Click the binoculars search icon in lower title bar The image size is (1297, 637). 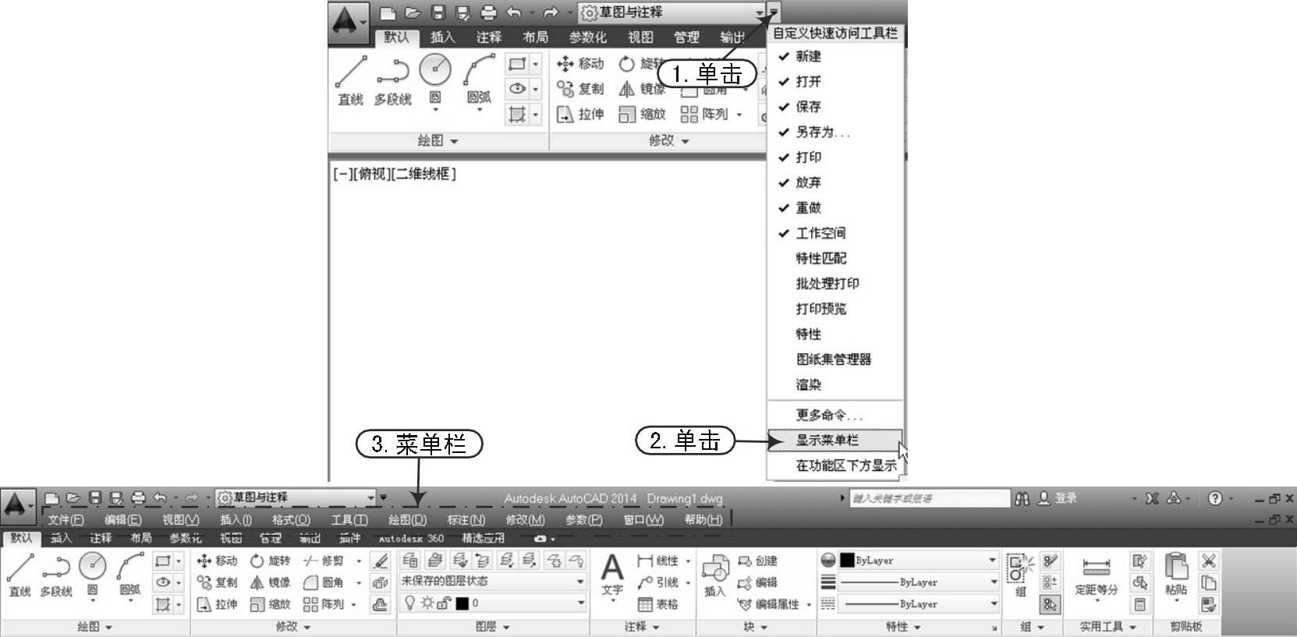[x=1022, y=498]
